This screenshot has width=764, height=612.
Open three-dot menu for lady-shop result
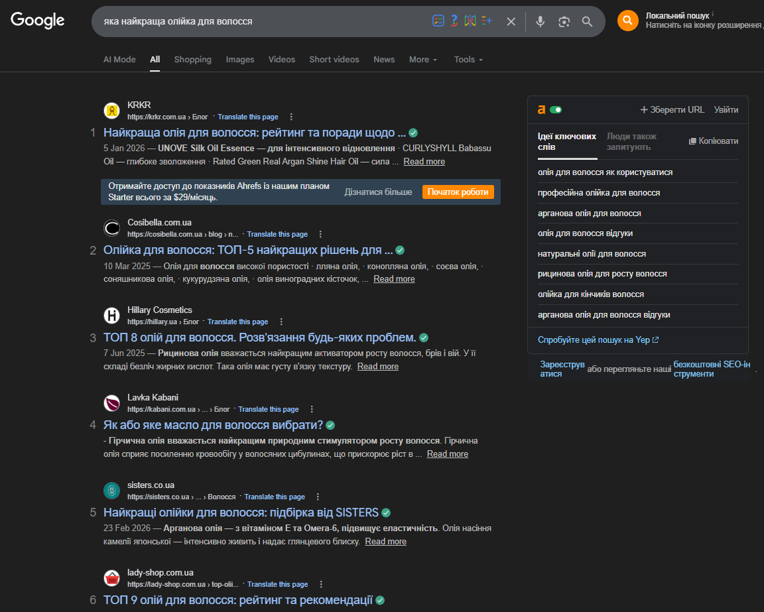click(321, 584)
